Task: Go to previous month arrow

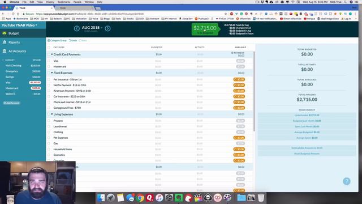Action: pos(77,28)
